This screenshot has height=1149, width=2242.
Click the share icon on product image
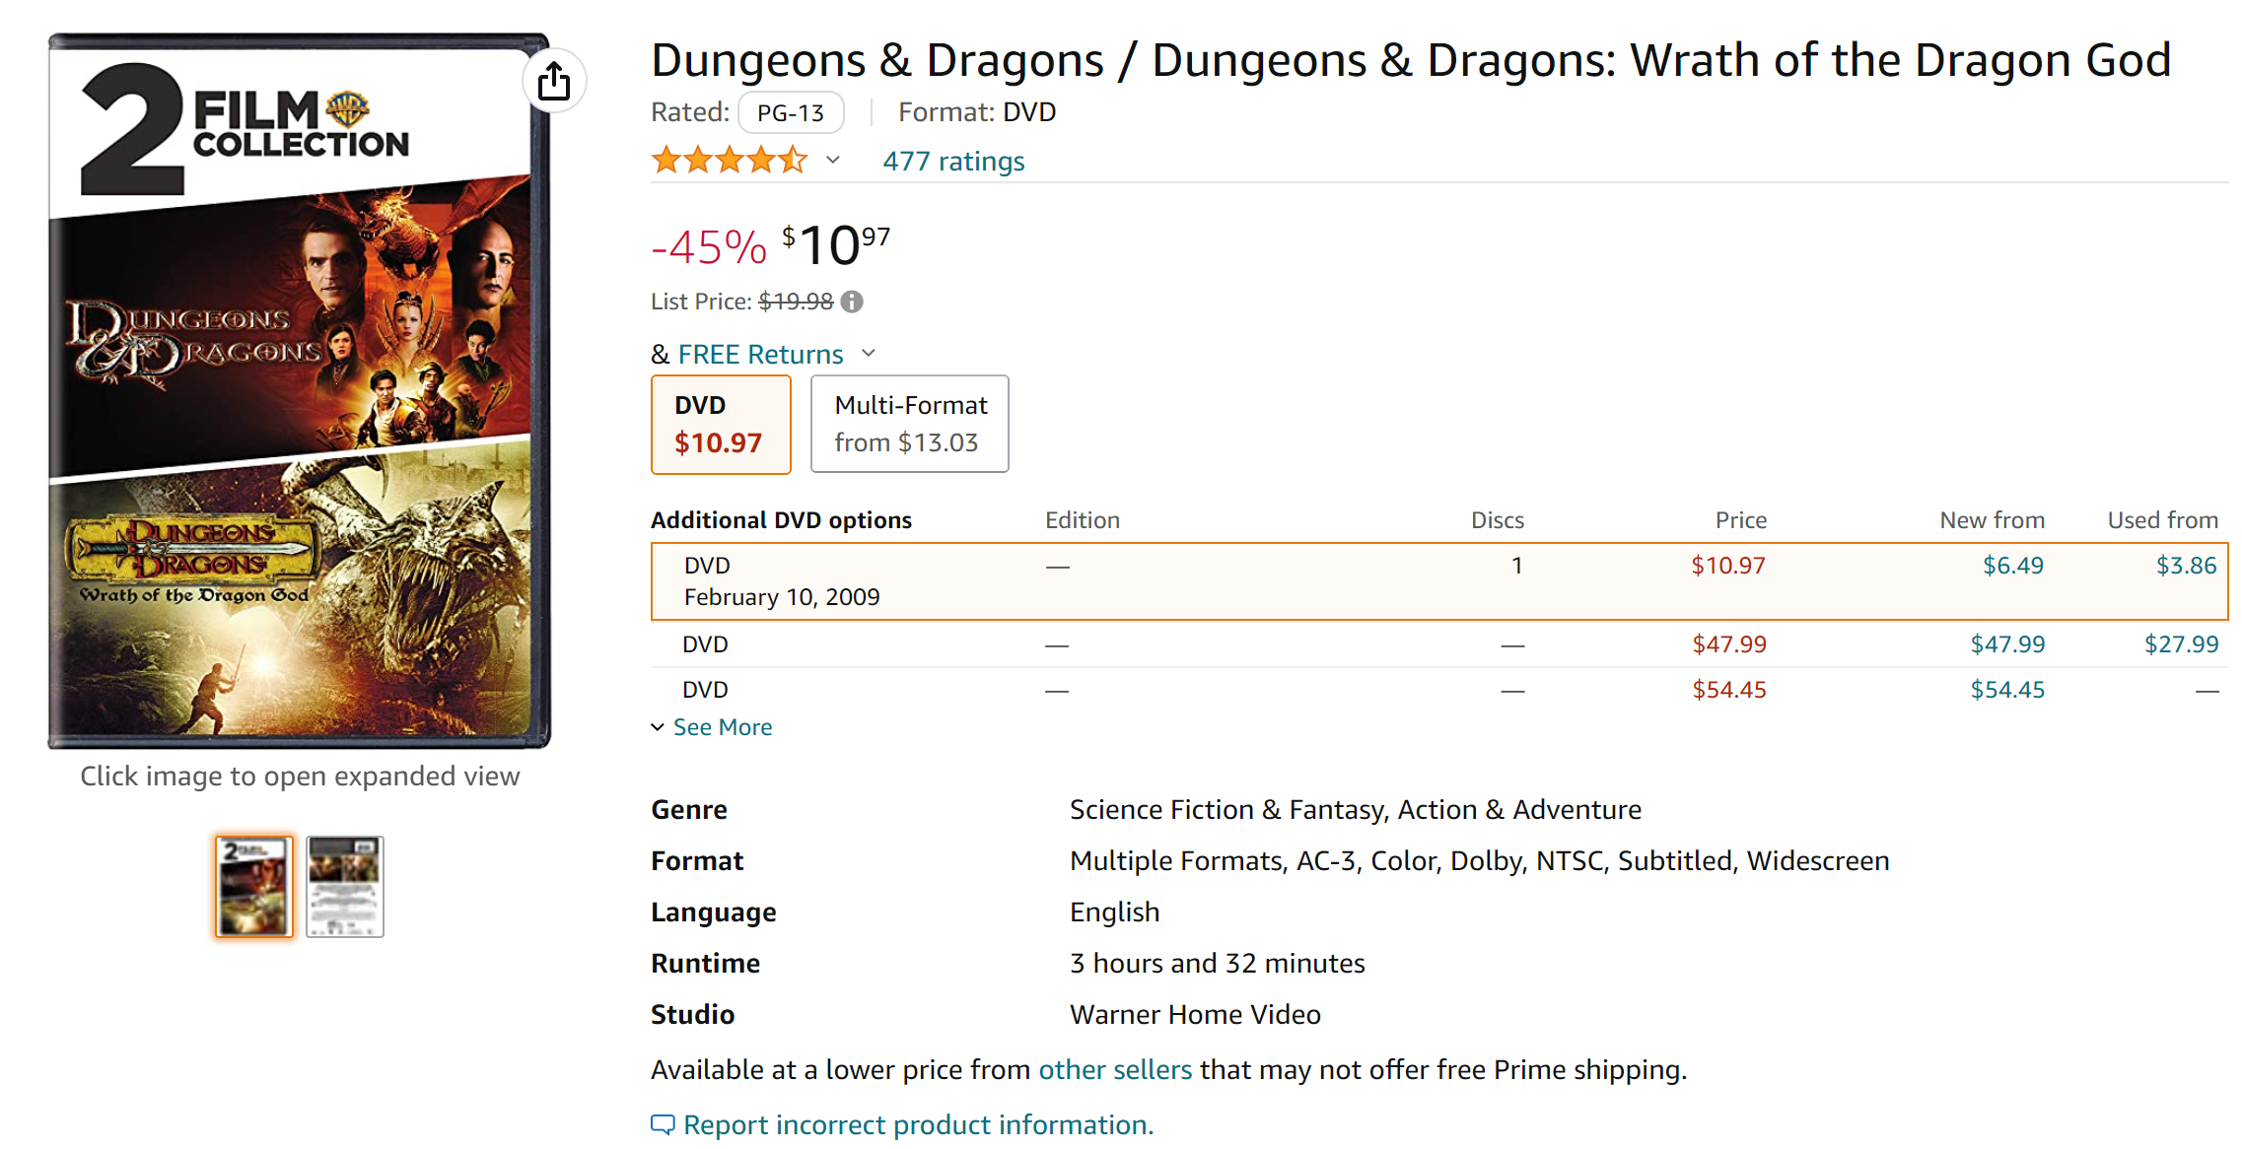coord(554,81)
